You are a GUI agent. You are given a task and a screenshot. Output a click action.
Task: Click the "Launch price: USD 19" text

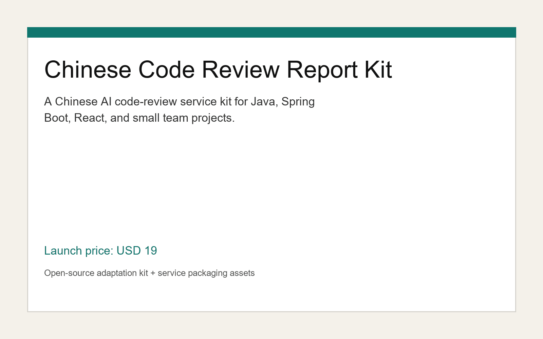click(x=101, y=251)
